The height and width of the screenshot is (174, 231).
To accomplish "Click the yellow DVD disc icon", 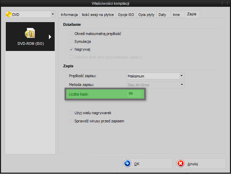I will (8, 14).
